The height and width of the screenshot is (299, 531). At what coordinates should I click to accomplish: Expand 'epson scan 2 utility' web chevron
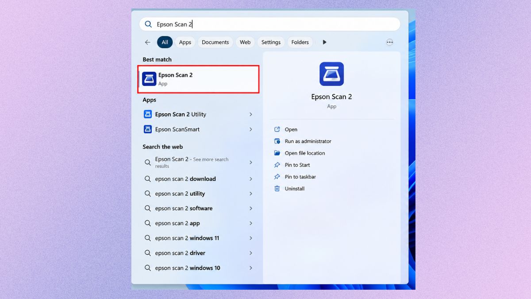pos(250,194)
